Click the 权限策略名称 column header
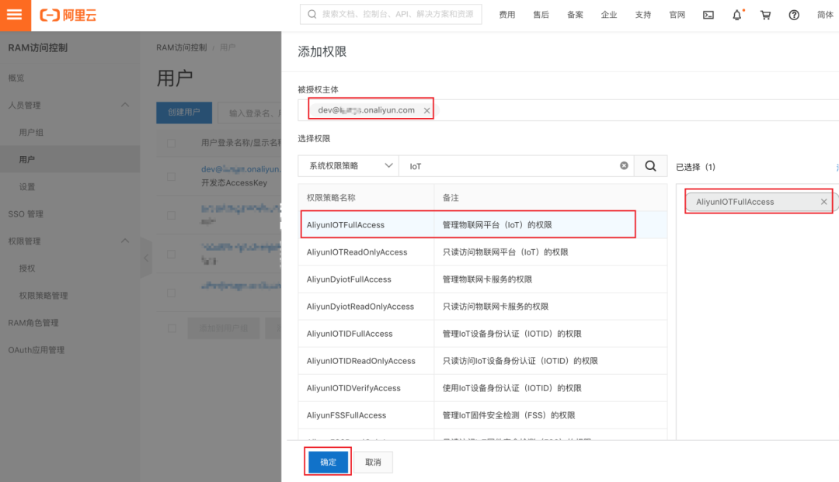 point(331,197)
